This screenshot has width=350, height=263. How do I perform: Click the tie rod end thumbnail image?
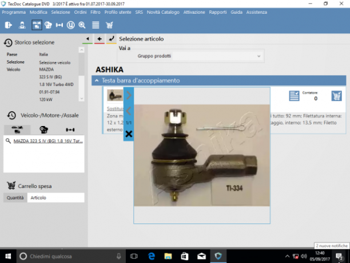[x=115, y=96]
